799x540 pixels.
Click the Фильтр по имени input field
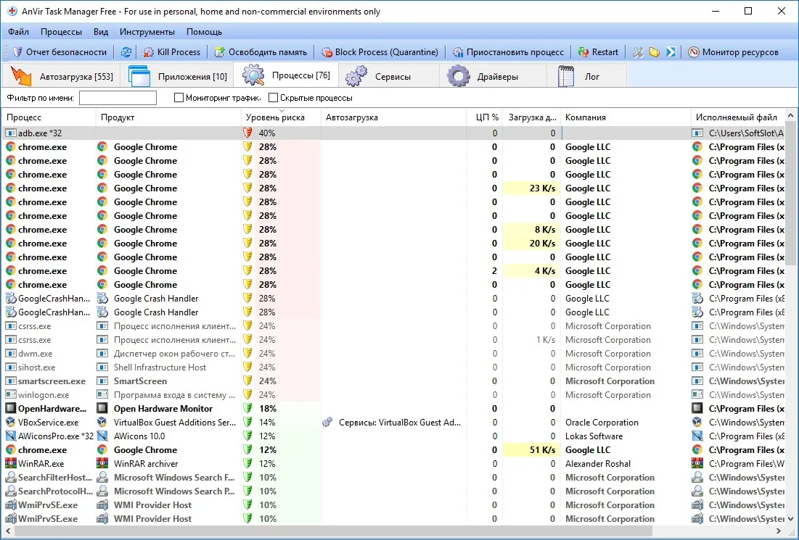(118, 98)
